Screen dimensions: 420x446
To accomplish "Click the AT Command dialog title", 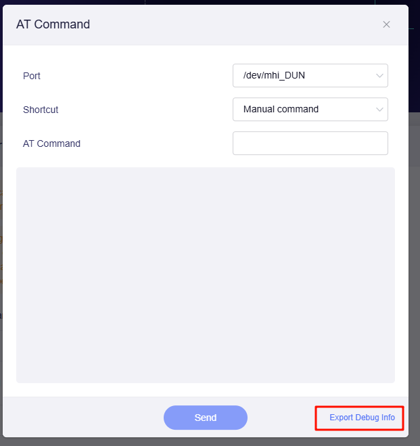I will point(53,24).
